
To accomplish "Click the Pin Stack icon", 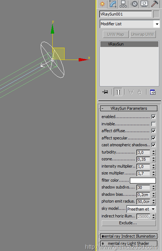I will click(105, 92).
